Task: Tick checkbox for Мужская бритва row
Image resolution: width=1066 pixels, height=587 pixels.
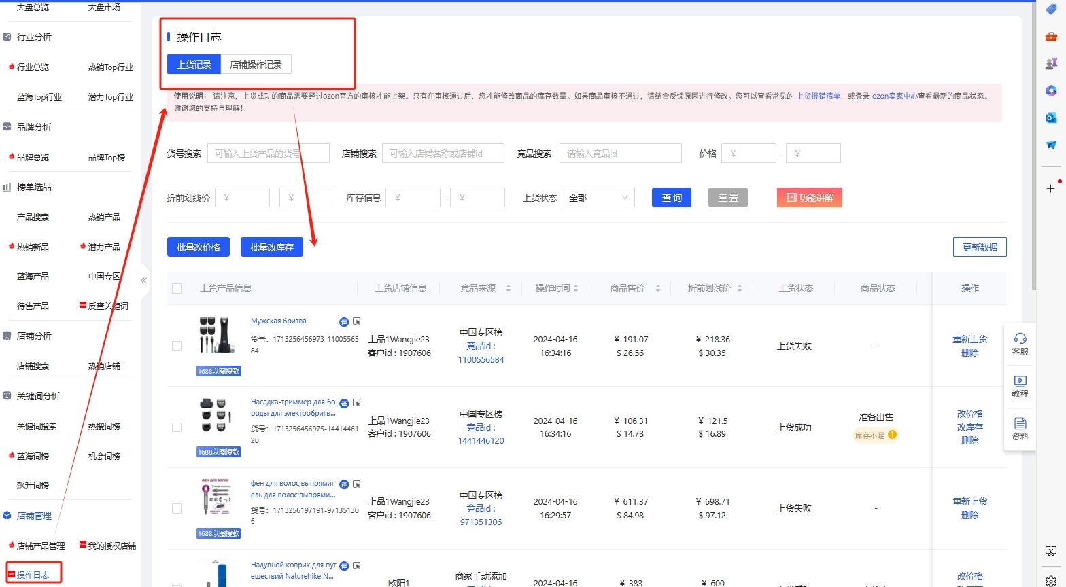Action: [x=177, y=346]
